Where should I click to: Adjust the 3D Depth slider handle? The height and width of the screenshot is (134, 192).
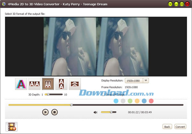tap(48, 94)
